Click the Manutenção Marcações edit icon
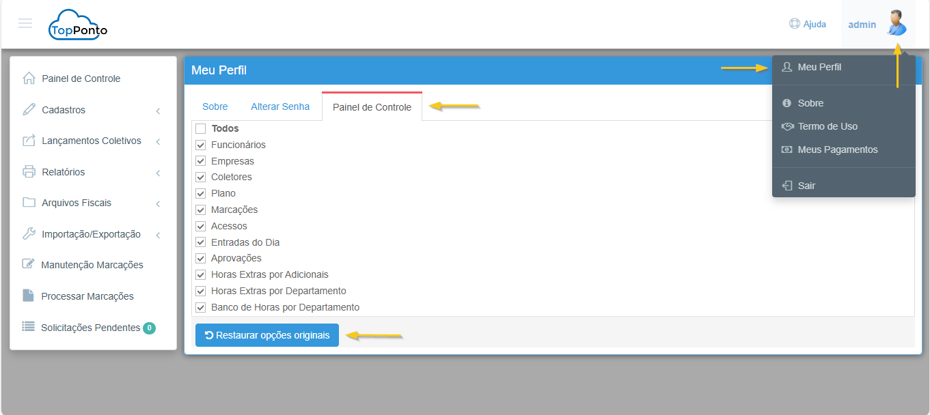The image size is (930, 415). click(x=29, y=265)
